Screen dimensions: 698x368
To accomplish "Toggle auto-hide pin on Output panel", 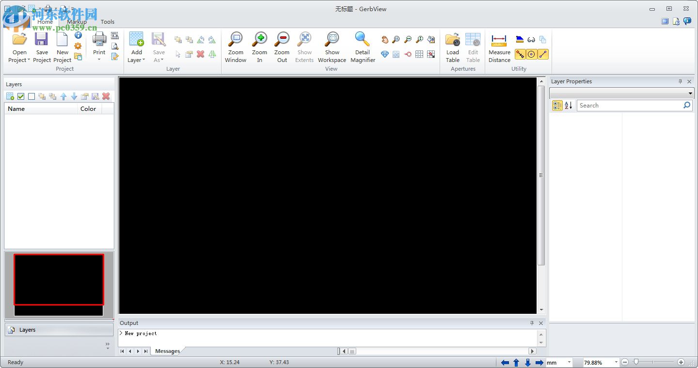I will 532,323.
